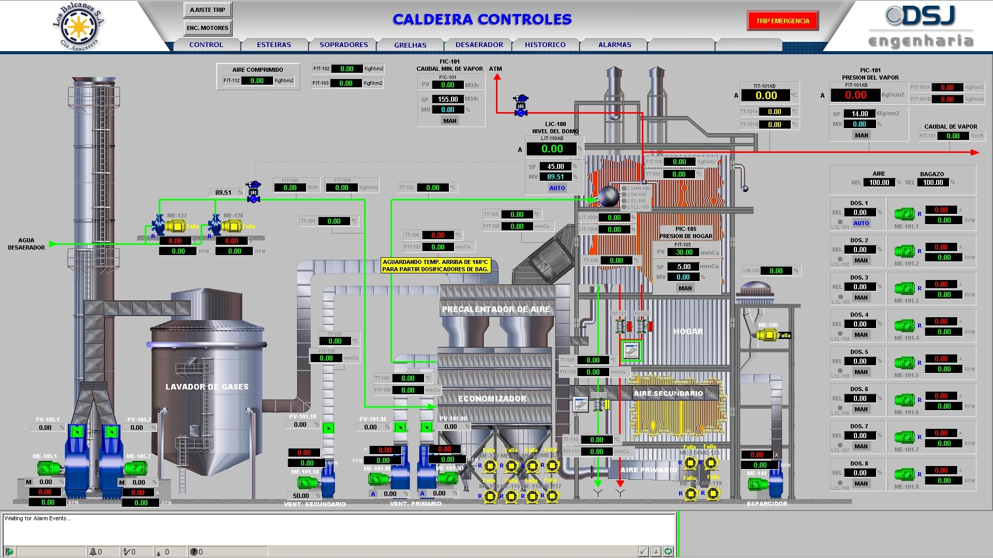Click the feedwater control valve icon
The height and width of the screenshot is (558, 993).
(x=253, y=192)
